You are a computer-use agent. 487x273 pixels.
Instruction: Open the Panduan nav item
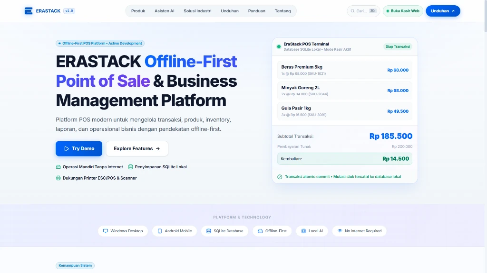click(256, 11)
